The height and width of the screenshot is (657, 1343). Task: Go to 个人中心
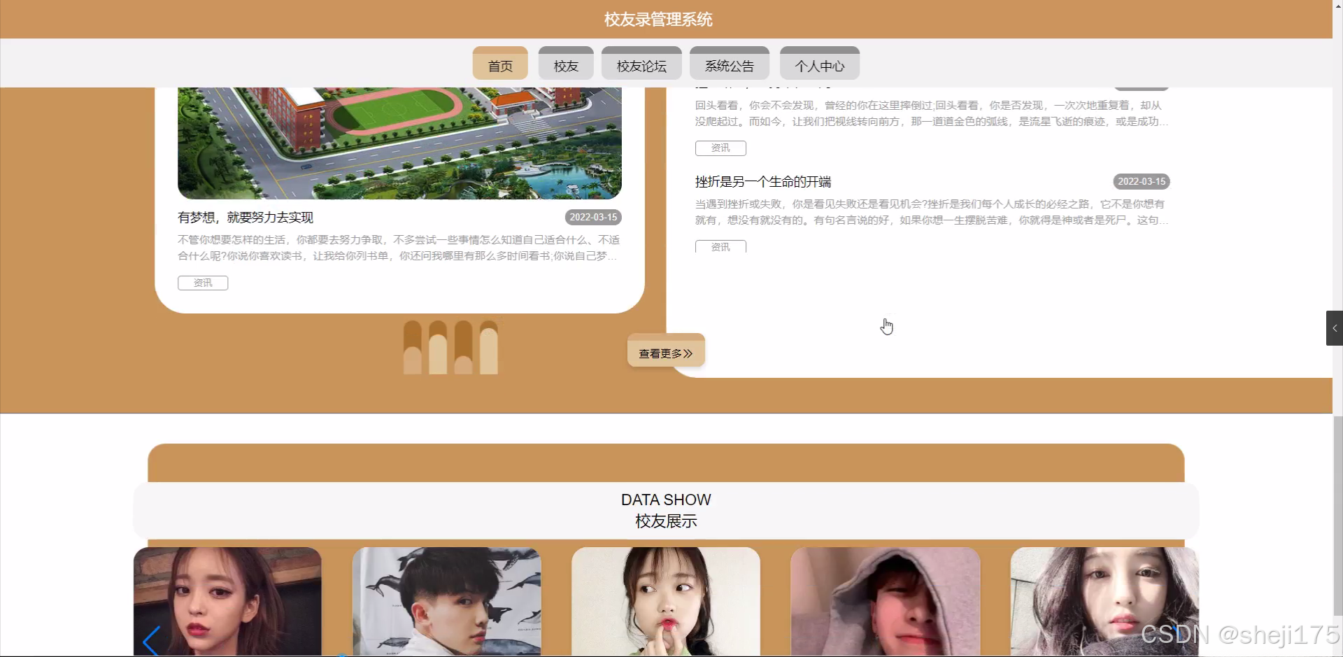coord(819,64)
